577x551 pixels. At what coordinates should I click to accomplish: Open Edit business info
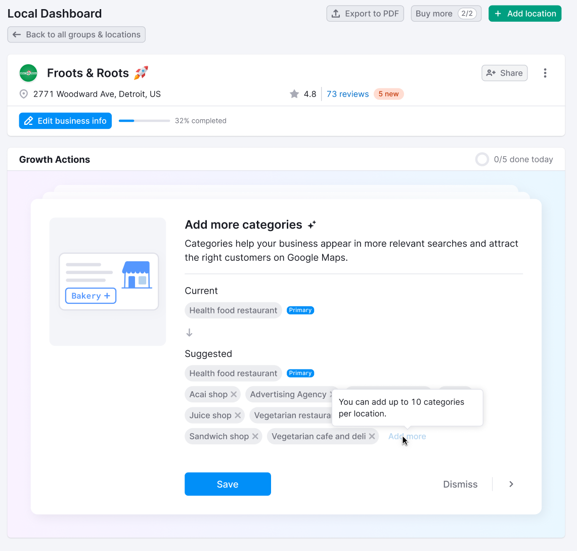coord(65,121)
